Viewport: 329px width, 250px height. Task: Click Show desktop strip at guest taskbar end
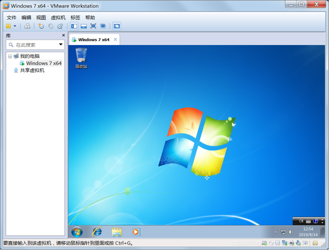(x=323, y=232)
